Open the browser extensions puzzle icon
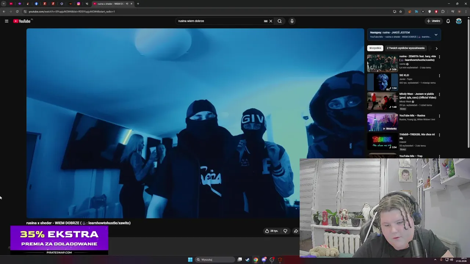The image size is (470, 264). 443,11
